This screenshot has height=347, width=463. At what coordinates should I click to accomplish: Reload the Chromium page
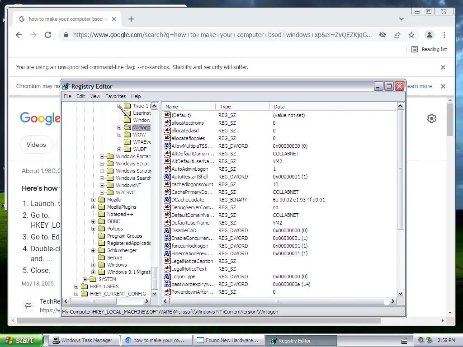pyautogui.click(x=48, y=35)
